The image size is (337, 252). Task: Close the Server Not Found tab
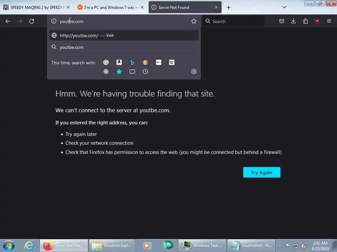tap(216, 7)
